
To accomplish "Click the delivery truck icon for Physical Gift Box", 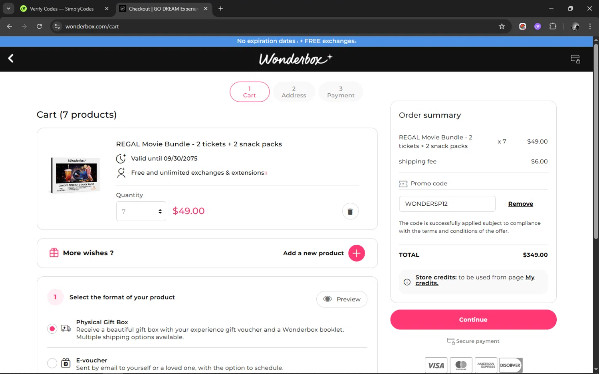I will tap(66, 329).
